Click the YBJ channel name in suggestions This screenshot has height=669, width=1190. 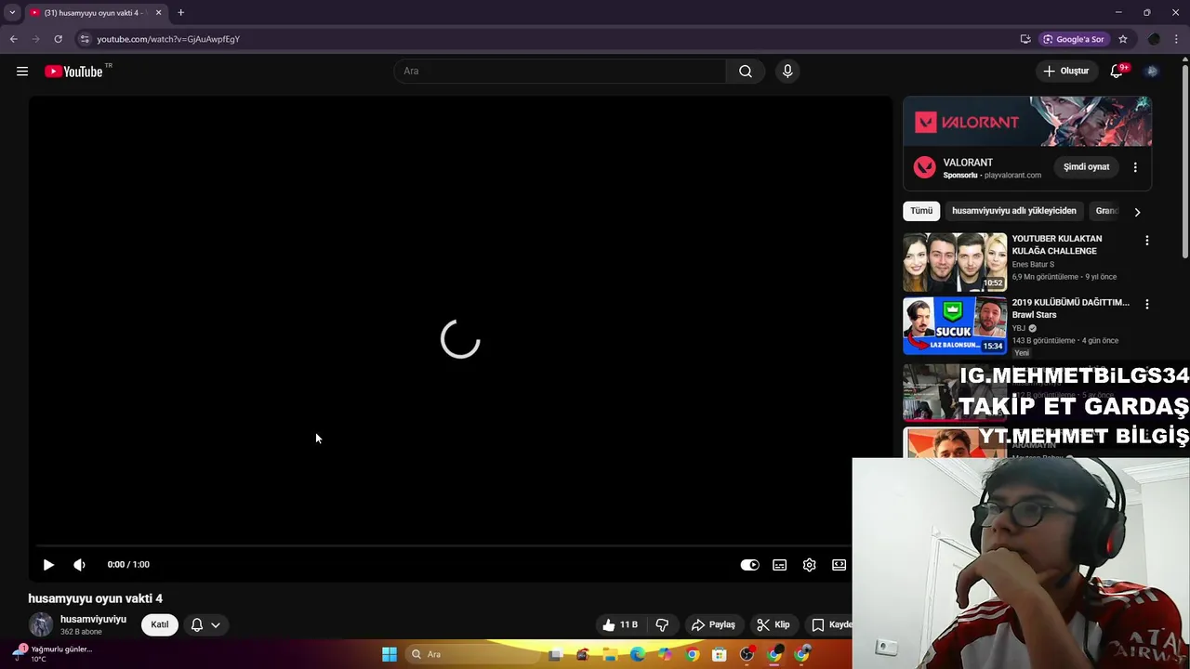1019,328
